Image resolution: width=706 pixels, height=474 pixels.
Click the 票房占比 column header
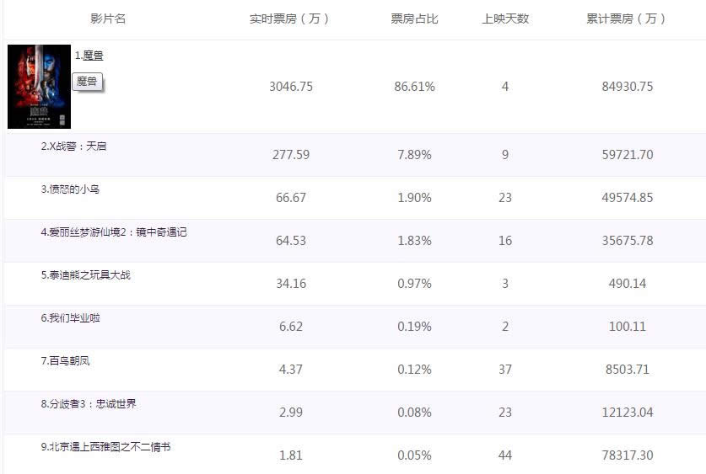pyautogui.click(x=414, y=19)
